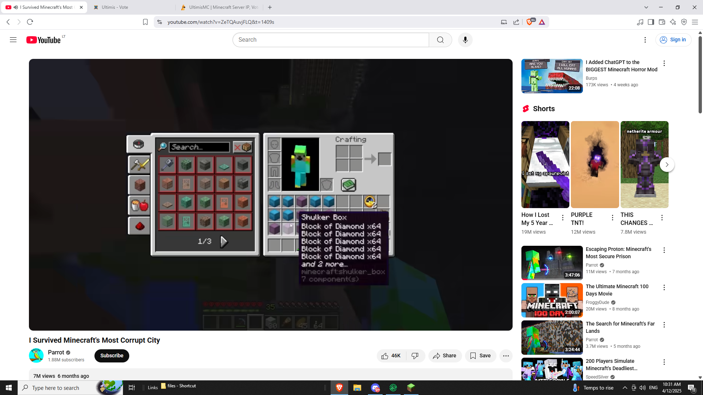Open more actions menu beside Save
Viewport: 703px width, 395px height.
coord(506,355)
